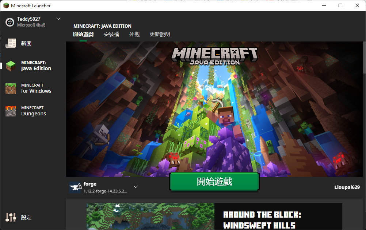Click the vertical scrollbar on the right edge
This screenshot has height=230, width=366.
(364, 58)
